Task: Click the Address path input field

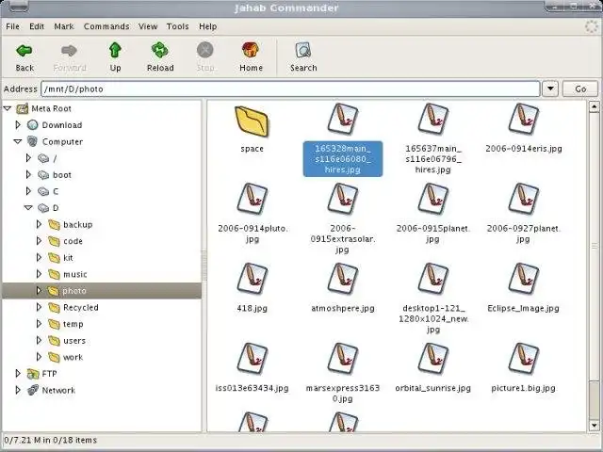Action: pos(290,89)
